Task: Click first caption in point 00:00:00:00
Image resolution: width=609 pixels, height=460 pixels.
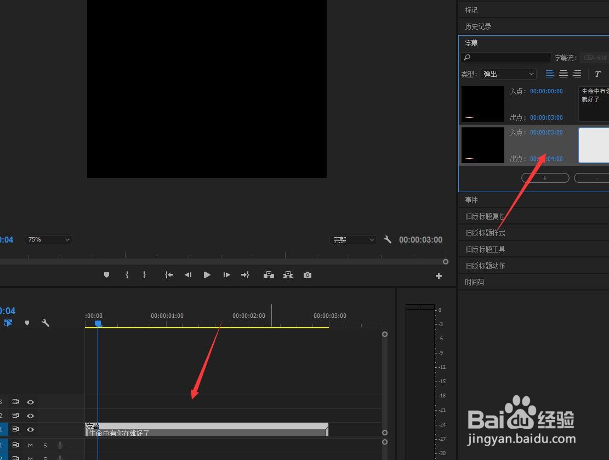Action: coord(546,91)
